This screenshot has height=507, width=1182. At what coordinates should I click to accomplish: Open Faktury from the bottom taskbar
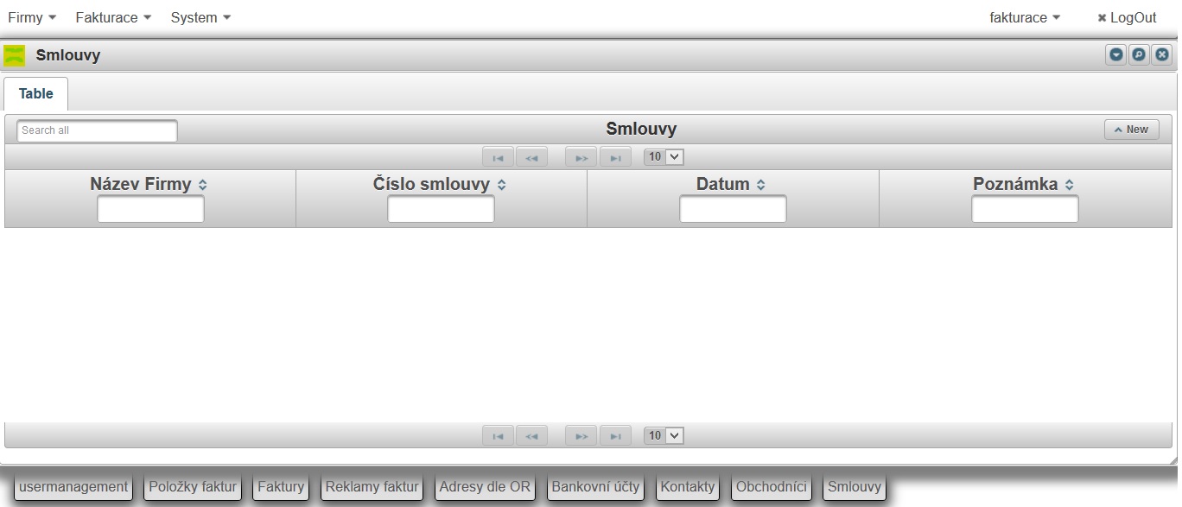coord(281,487)
